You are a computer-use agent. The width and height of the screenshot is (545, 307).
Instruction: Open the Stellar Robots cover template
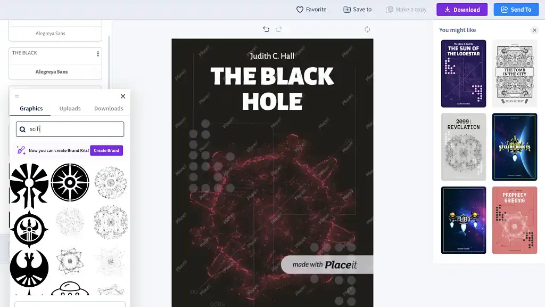coord(515,147)
